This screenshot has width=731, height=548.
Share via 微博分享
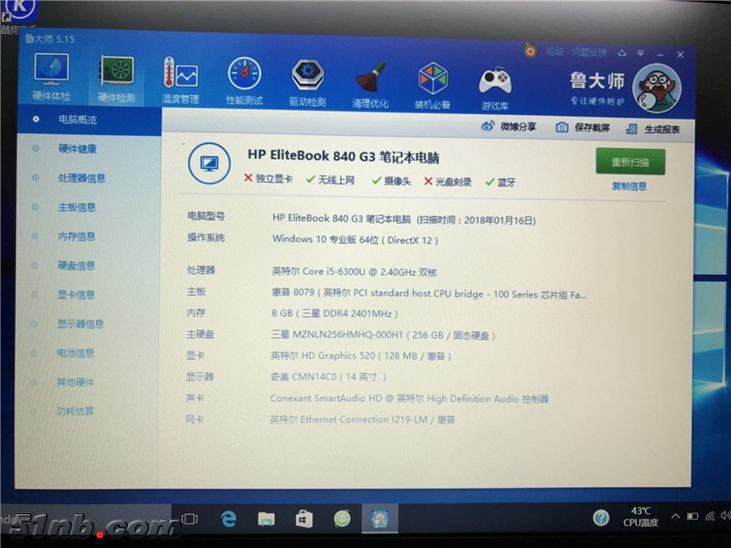(509, 126)
